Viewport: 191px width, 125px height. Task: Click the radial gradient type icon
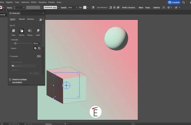114,7
